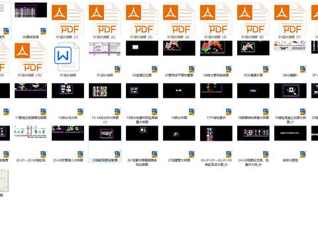The image size is (318, 239).
Task: Click the file name starting with 15
Action: 142,119
